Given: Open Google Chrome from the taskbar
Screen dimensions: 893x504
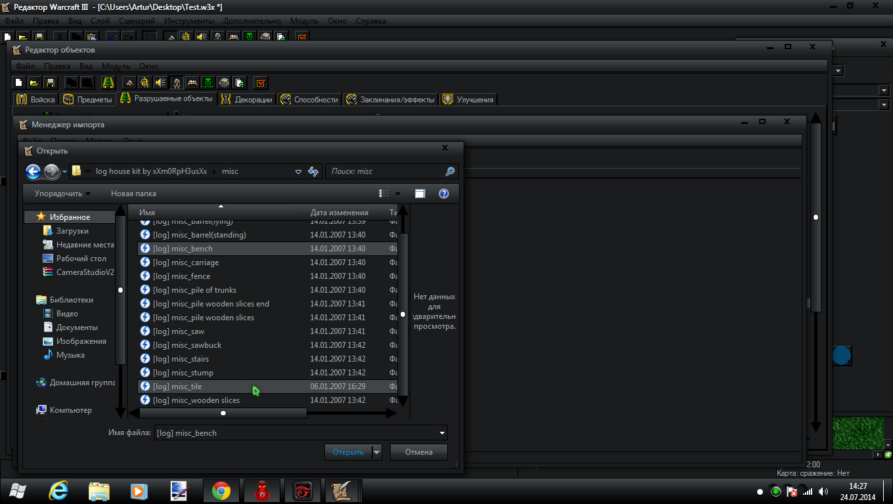Looking at the screenshot, I should pos(221,491).
